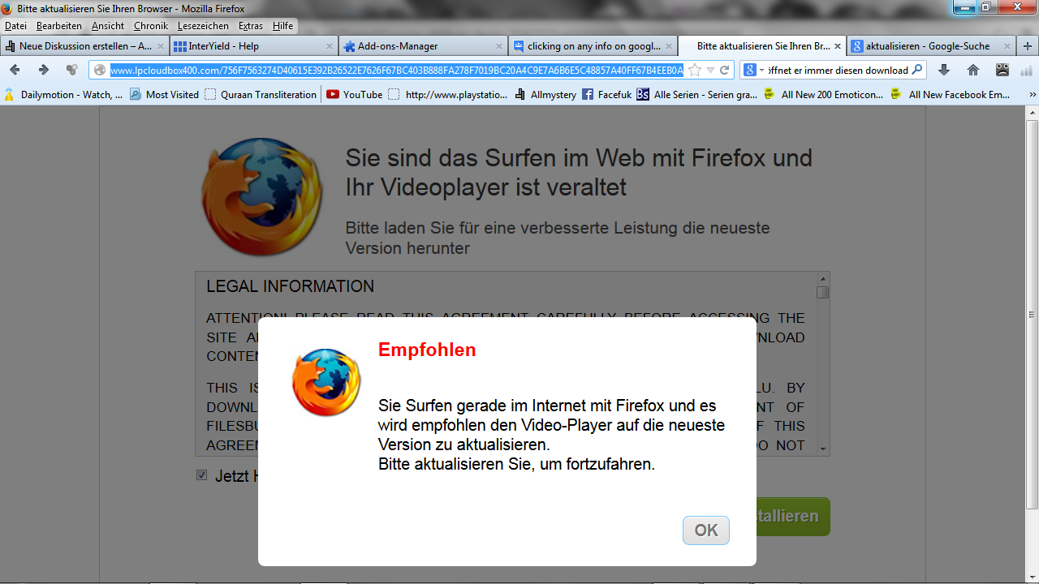Close the Bitte aktualisieren Sie tab
The image size is (1039, 584).
838,46
